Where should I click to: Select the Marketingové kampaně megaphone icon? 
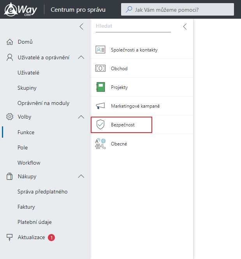pyautogui.click(x=100, y=106)
